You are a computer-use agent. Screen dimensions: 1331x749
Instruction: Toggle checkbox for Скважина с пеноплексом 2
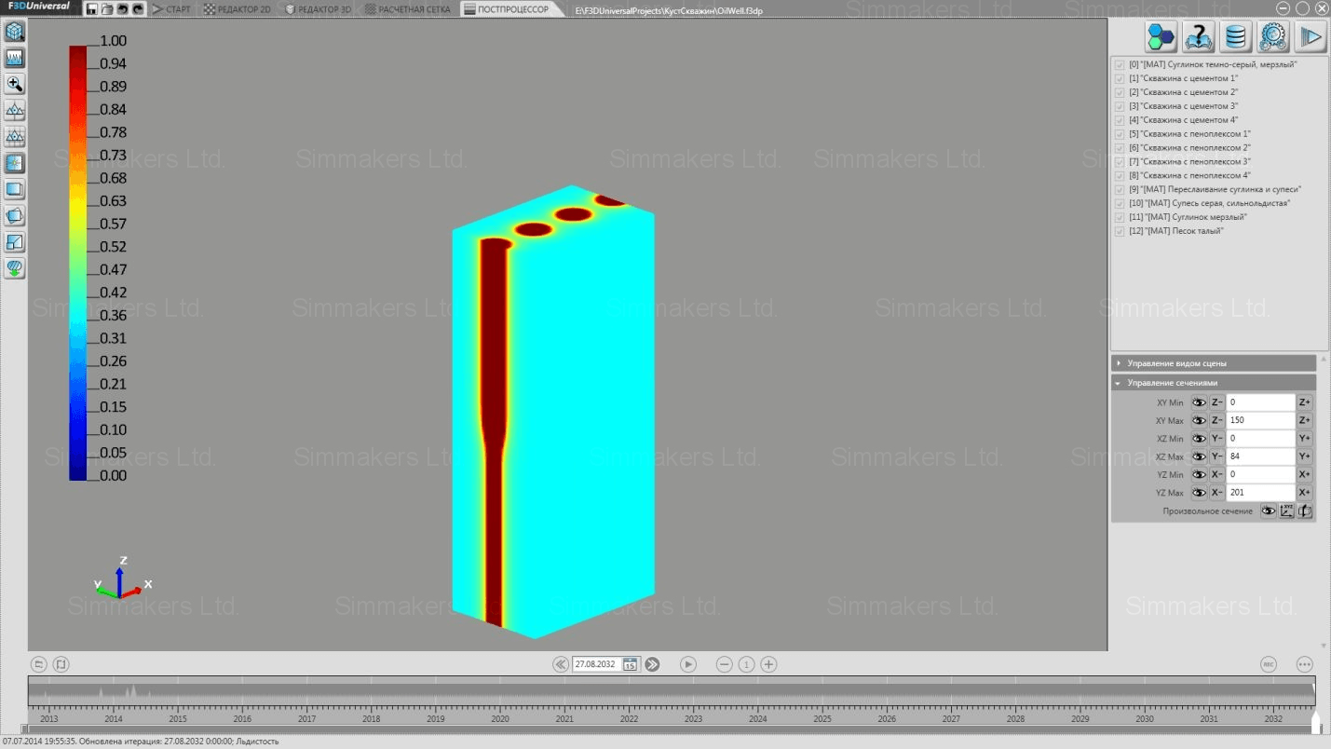(x=1120, y=148)
